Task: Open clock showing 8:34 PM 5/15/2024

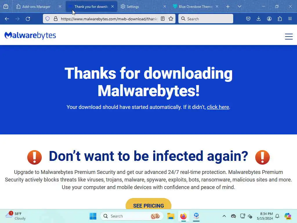Action: coord(265,216)
